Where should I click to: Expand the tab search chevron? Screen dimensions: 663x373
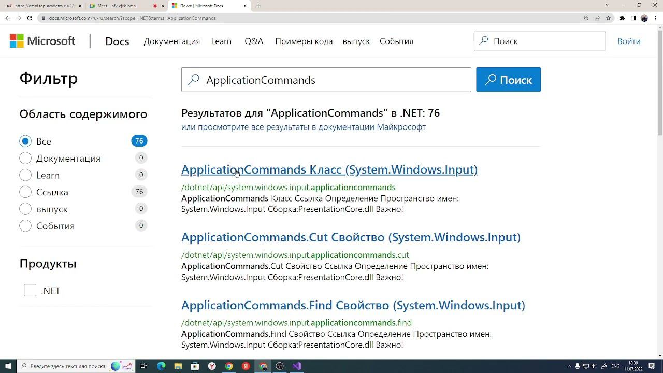click(608, 5)
